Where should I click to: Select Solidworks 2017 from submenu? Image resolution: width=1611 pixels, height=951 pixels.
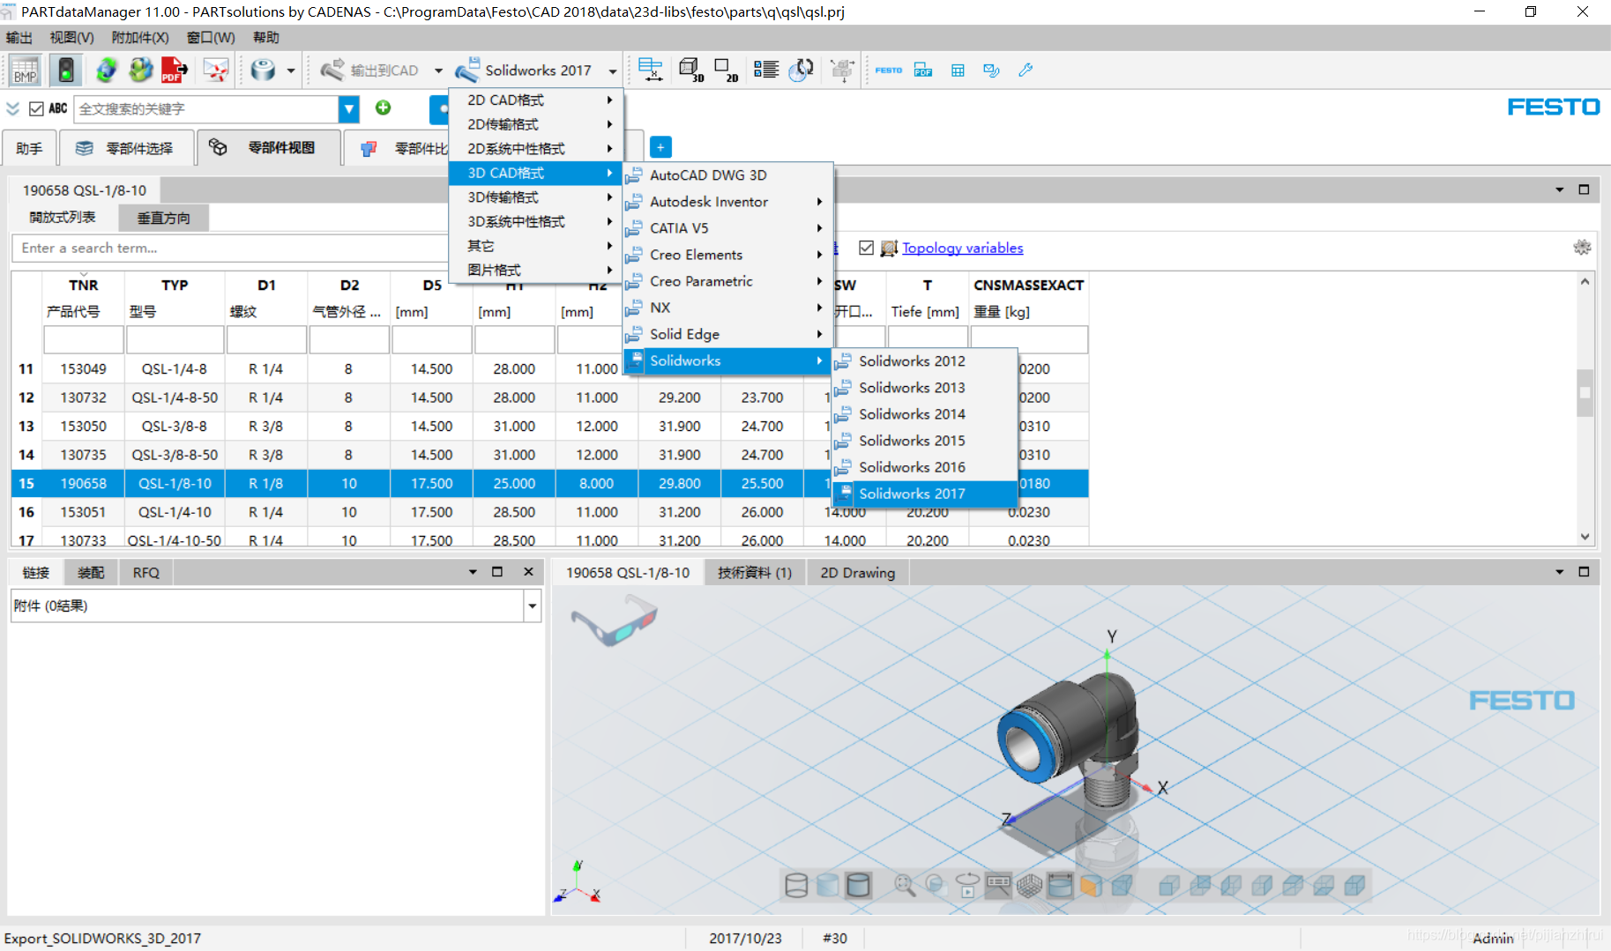click(924, 494)
